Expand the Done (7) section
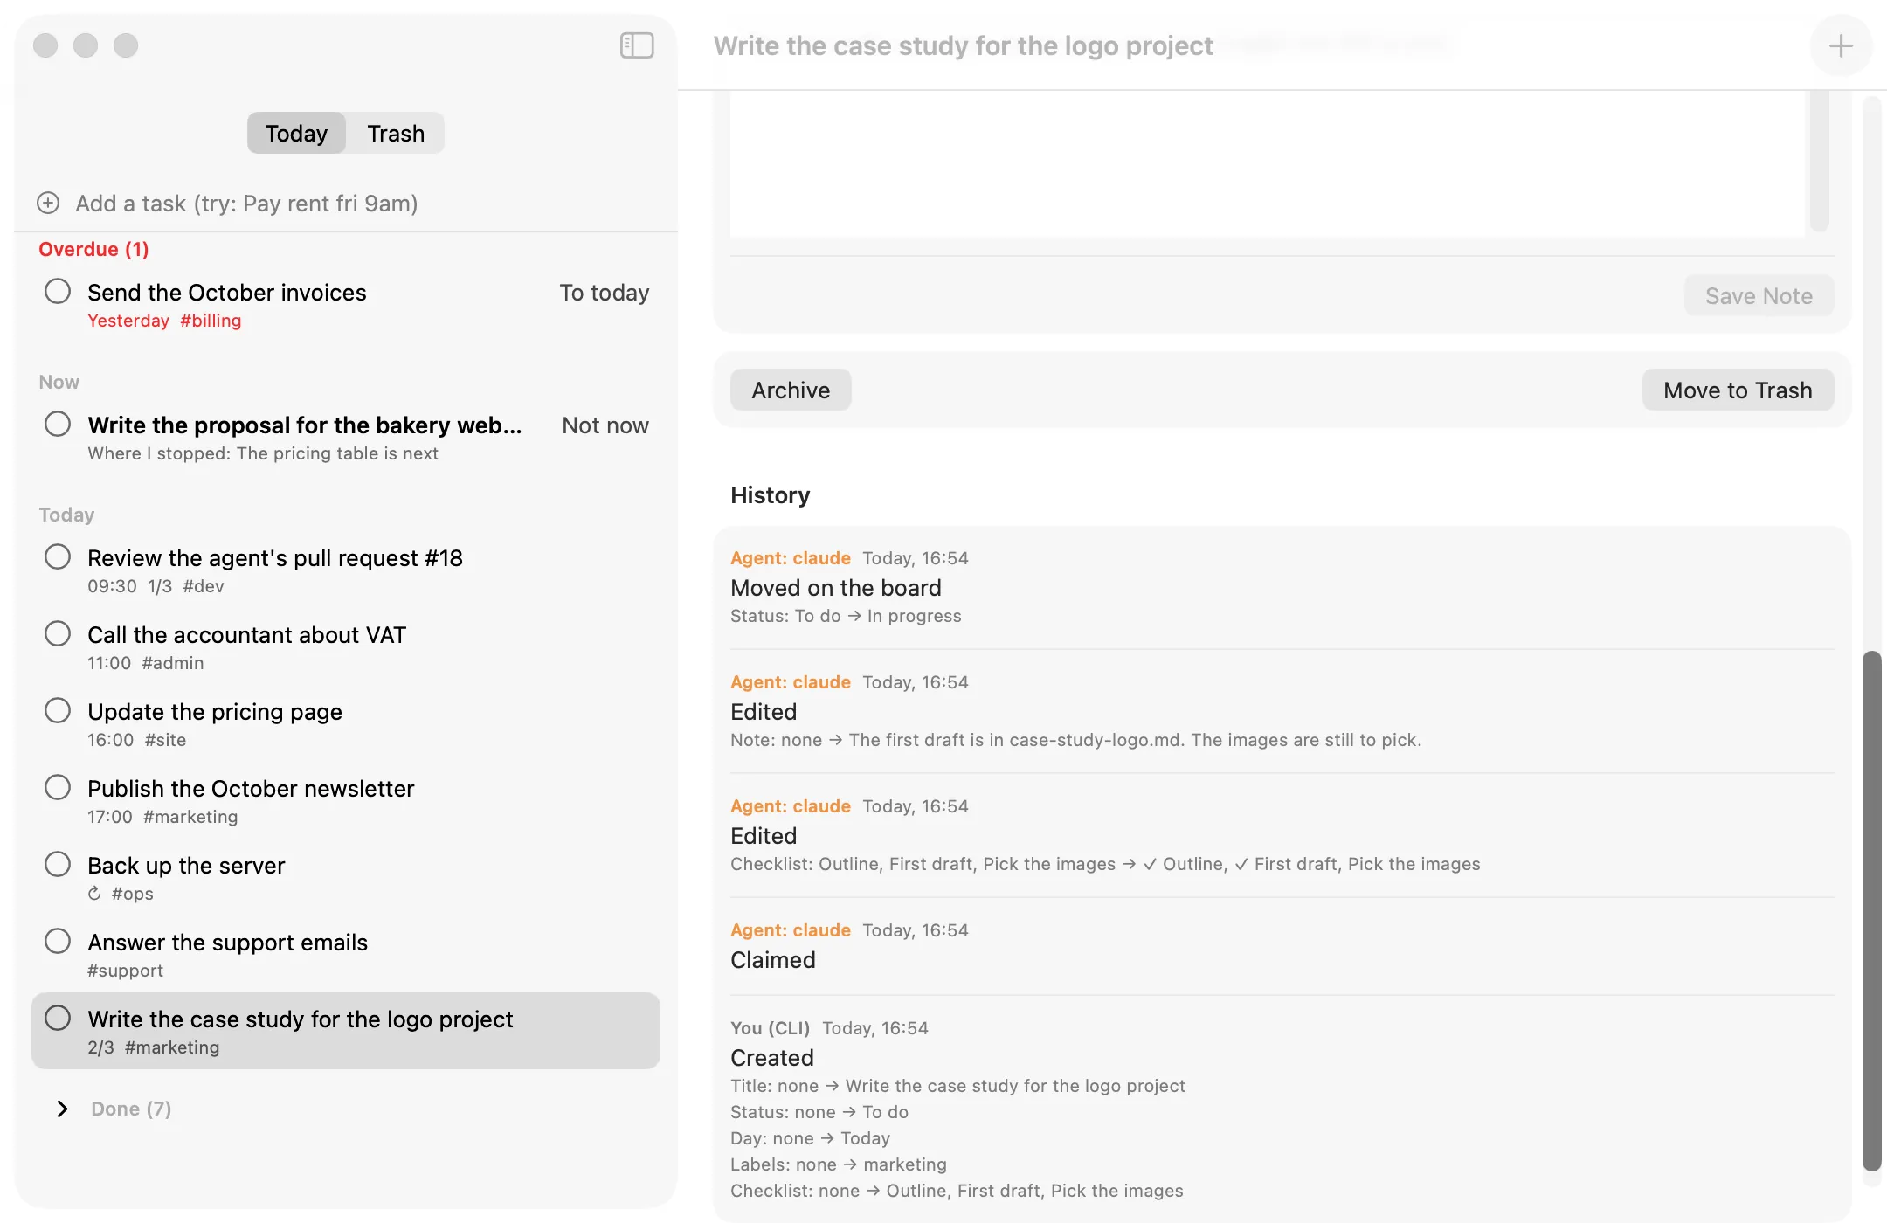 click(x=62, y=1109)
